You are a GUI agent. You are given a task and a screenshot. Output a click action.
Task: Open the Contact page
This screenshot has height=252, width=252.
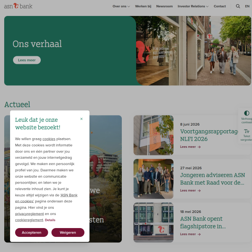click(x=220, y=6)
